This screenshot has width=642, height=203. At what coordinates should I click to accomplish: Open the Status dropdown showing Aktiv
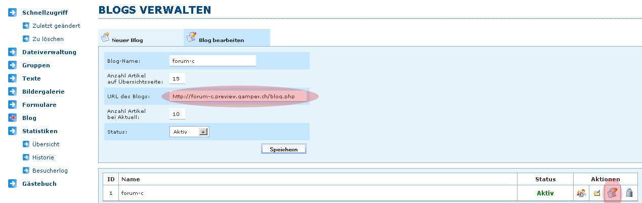coord(189,132)
